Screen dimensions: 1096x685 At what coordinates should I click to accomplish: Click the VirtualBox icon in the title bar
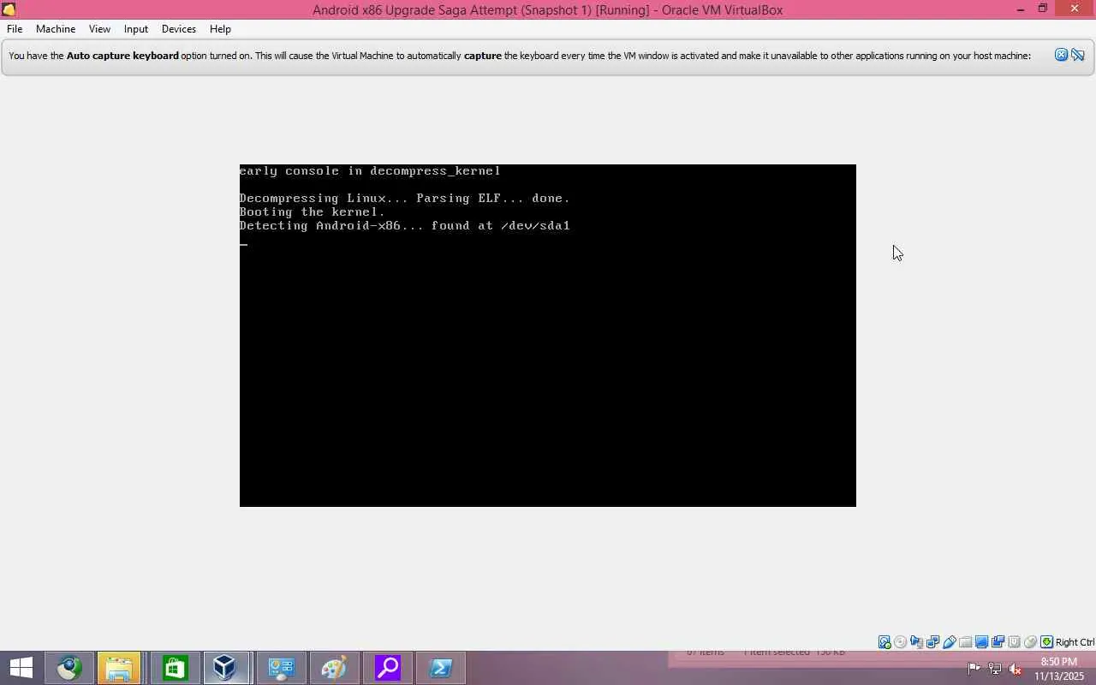[x=9, y=9]
